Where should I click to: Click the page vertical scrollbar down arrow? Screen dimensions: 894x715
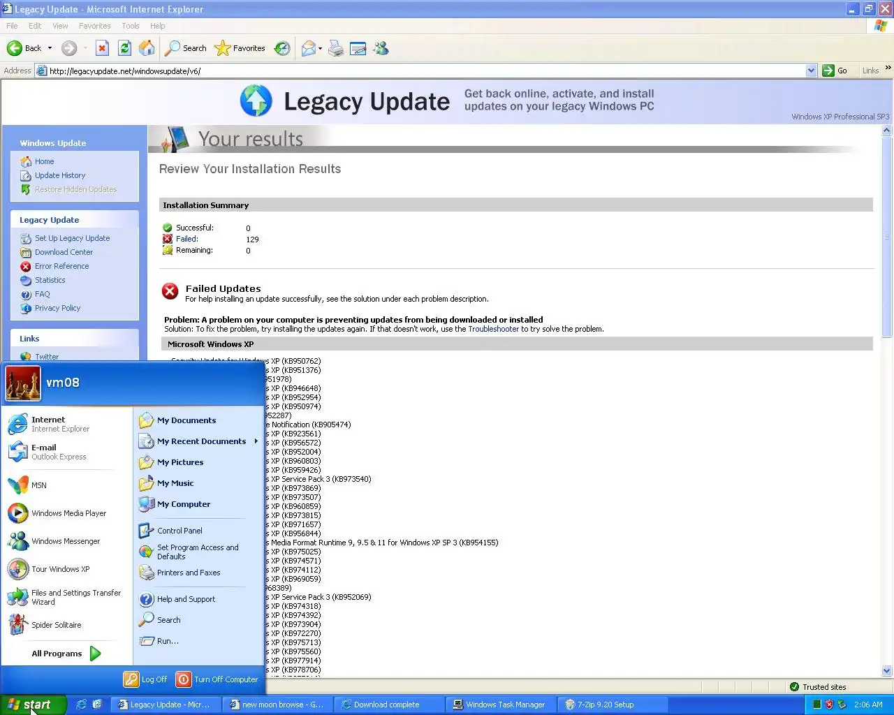point(887,671)
